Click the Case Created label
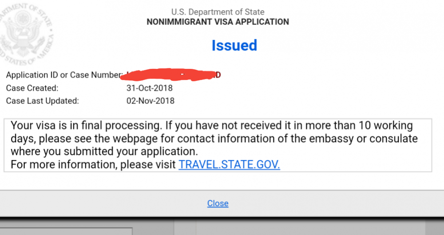The width and height of the screenshot is (444, 235). click(32, 88)
